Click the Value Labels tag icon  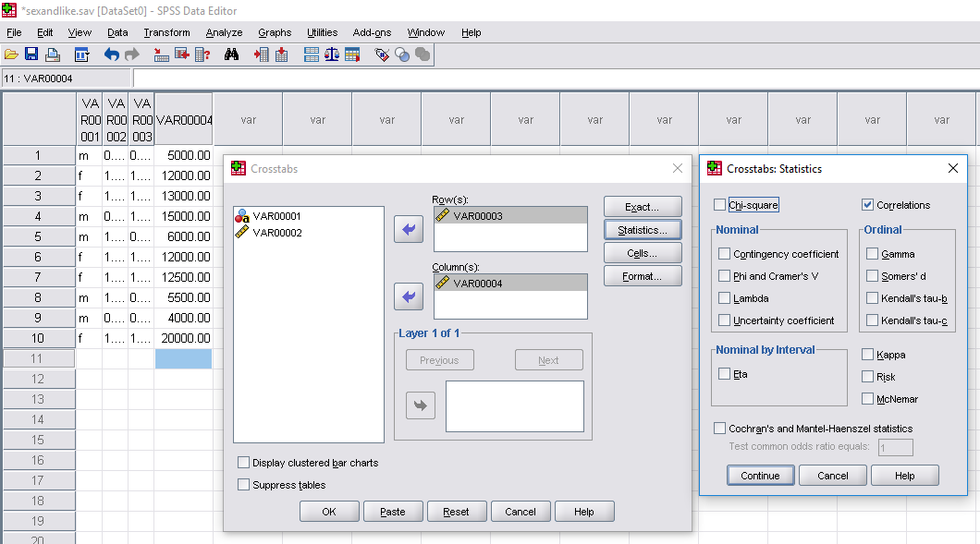point(382,55)
